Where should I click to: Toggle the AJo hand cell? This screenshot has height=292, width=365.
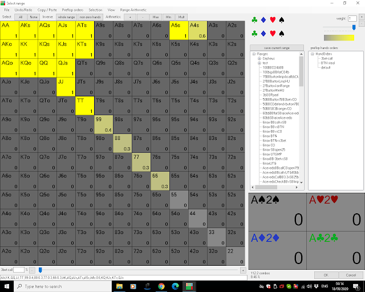[x=9, y=87]
